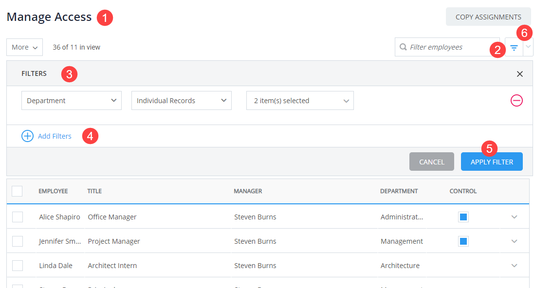Open the More menu
This screenshot has width=534, height=288.
pyautogui.click(x=24, y=47)
